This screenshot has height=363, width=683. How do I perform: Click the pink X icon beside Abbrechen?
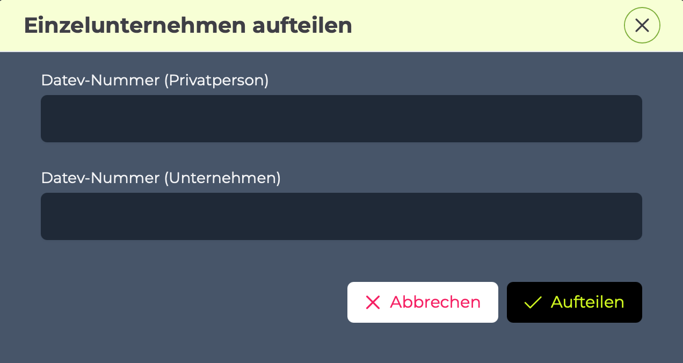click(373, 302)
